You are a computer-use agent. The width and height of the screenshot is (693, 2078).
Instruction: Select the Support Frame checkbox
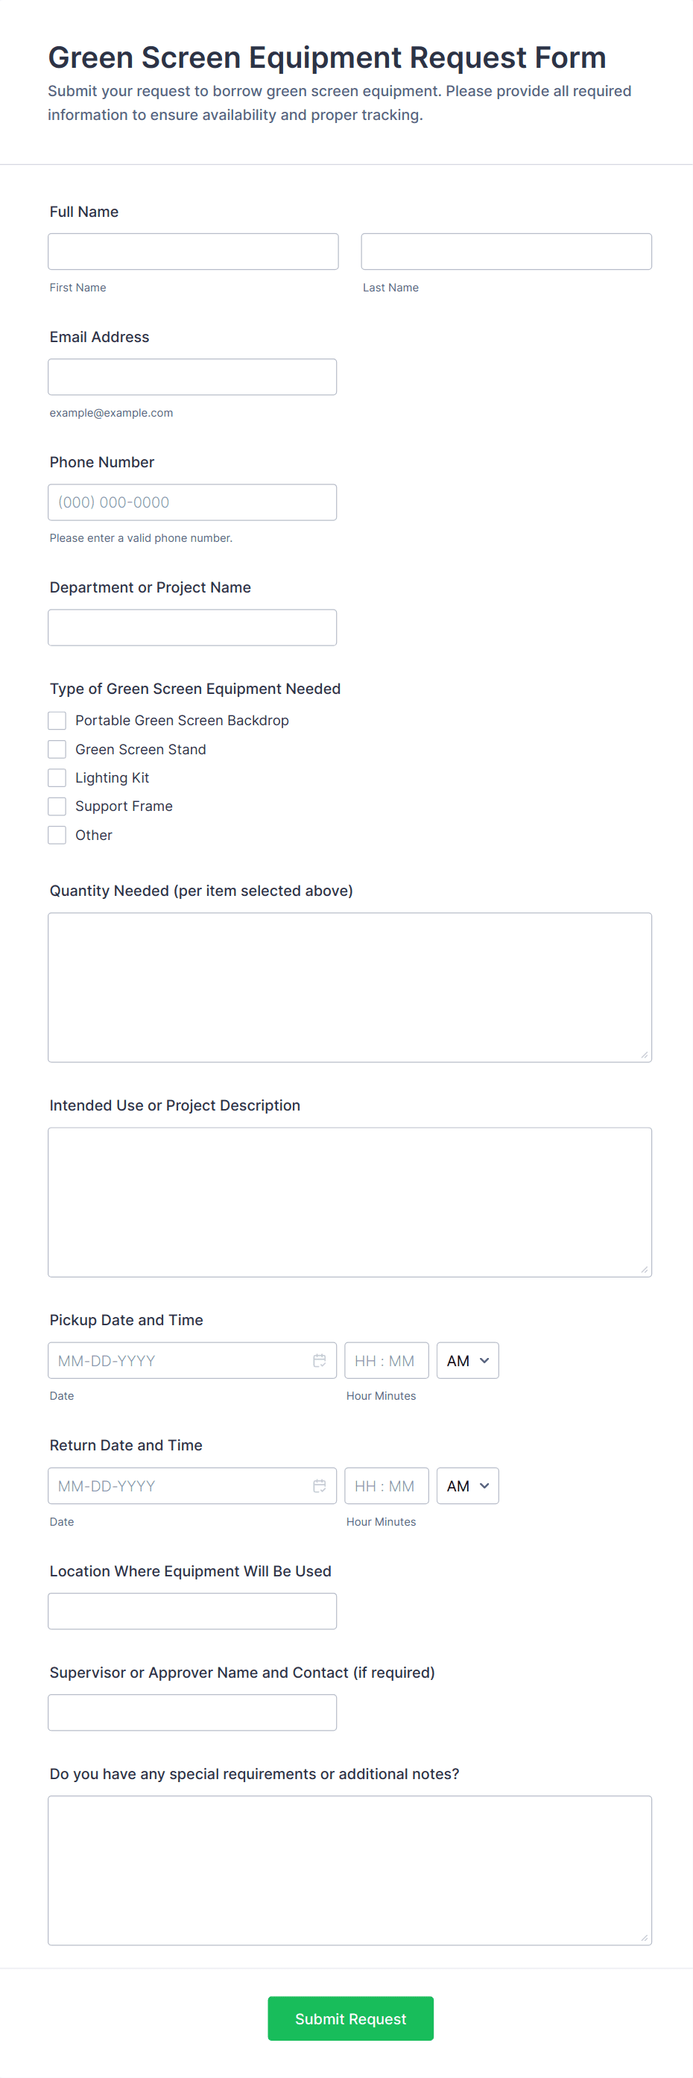57,806
